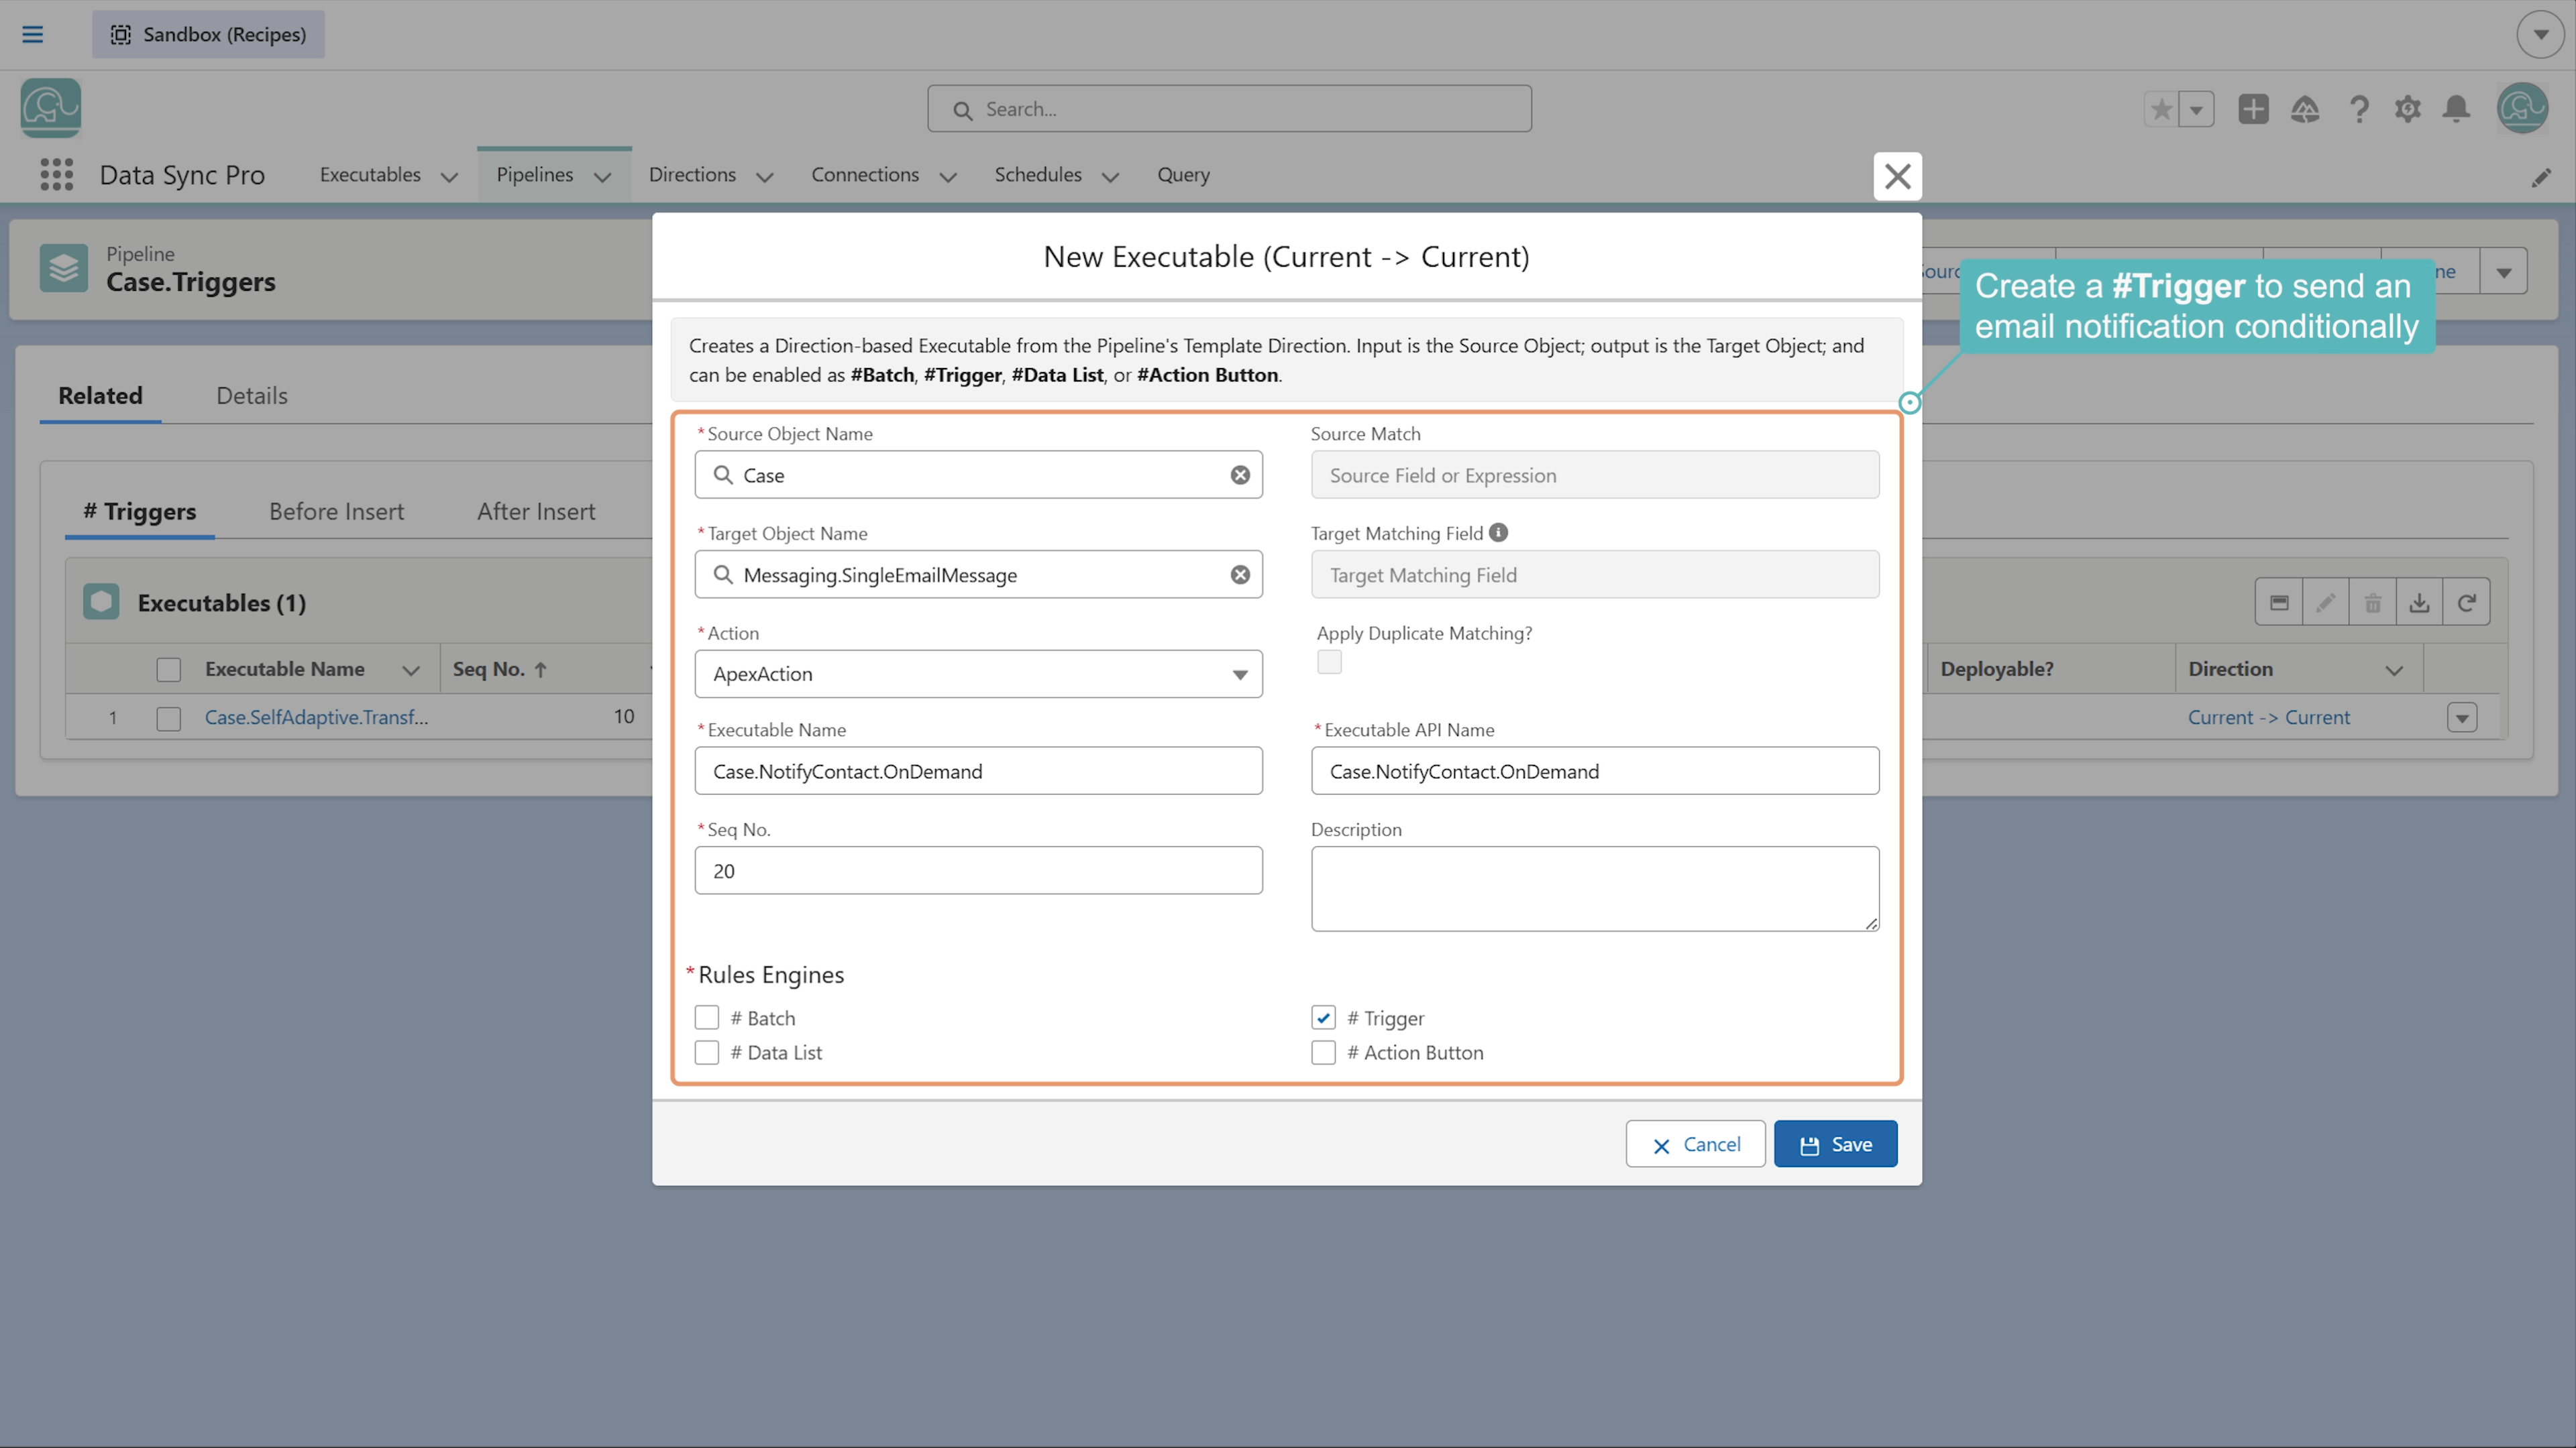Open the help question mark icon
Viewport: 2576px width, 1448px height.
pos(2359,109)
